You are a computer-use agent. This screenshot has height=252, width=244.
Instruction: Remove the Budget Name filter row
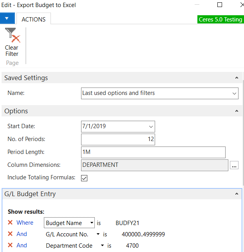point(10,223)
